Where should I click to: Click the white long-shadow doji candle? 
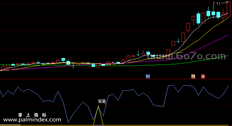click(x=73, y=65)
